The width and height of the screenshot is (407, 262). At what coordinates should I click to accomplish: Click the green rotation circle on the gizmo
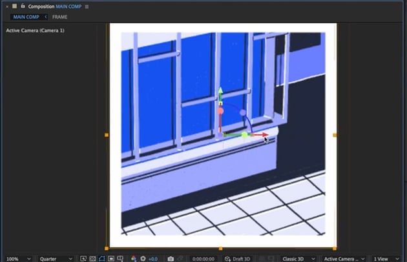[244, 135]
